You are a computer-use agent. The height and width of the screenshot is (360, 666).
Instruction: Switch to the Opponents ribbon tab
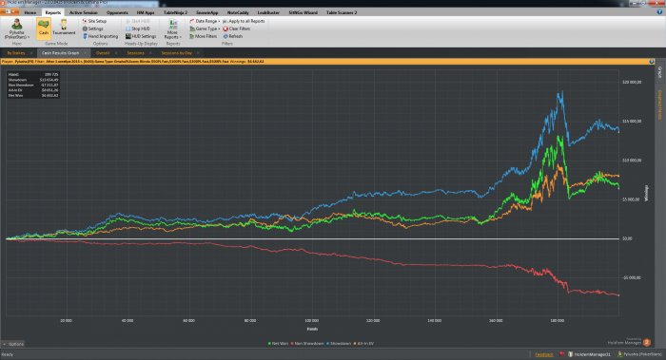pos(117,12)
